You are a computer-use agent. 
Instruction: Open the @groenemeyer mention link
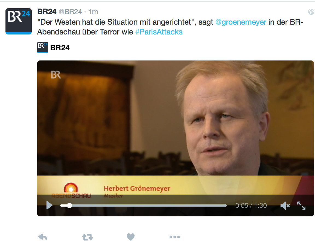[x=241, y=22]
